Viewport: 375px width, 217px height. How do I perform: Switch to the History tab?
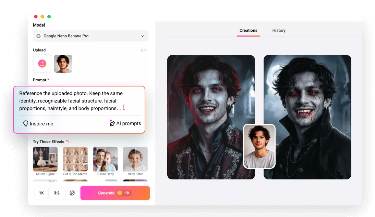pyautogui.click(x=279, y=30)
